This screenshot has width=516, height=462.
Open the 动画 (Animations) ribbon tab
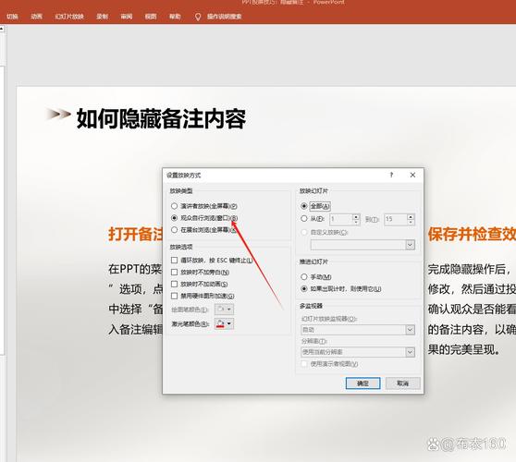coord(36,17)
